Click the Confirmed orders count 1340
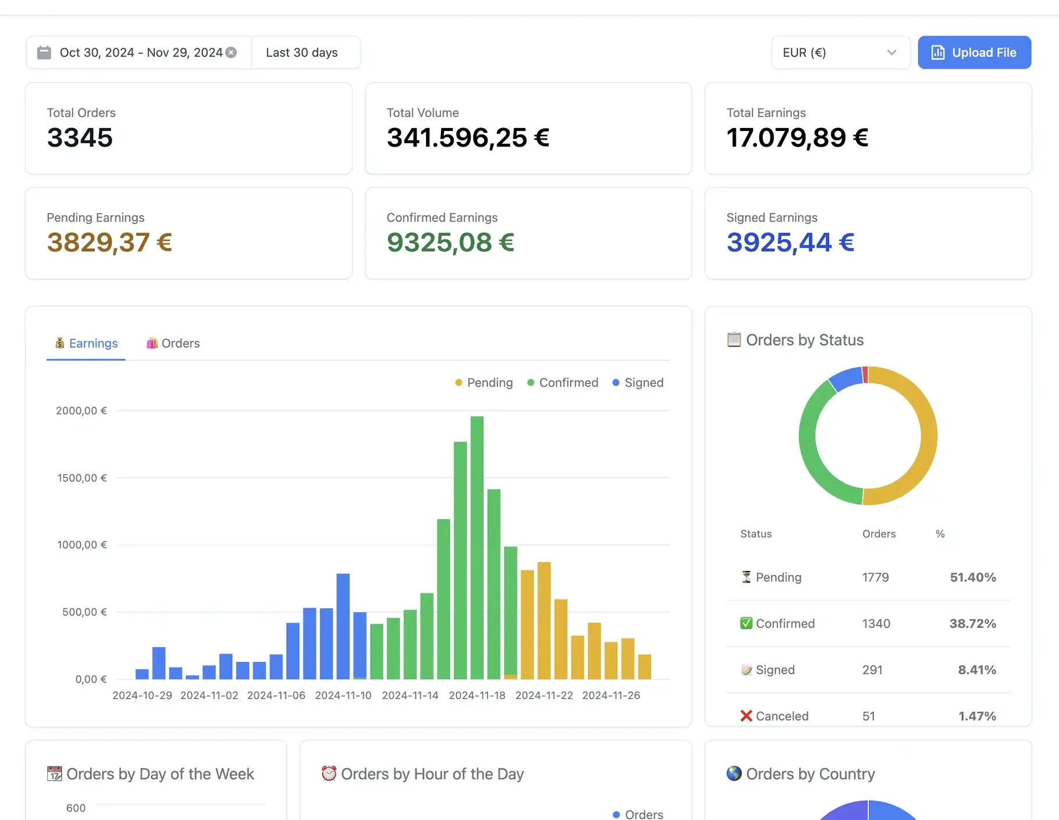This screenshot has width=1059, height=820. tap(876, 623)
